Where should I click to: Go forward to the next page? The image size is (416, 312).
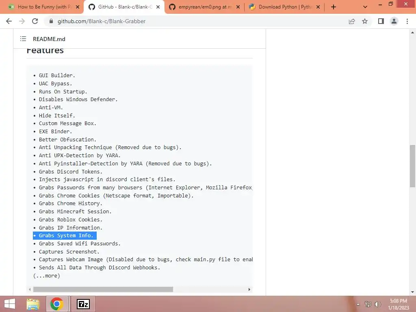click(22, 21)
